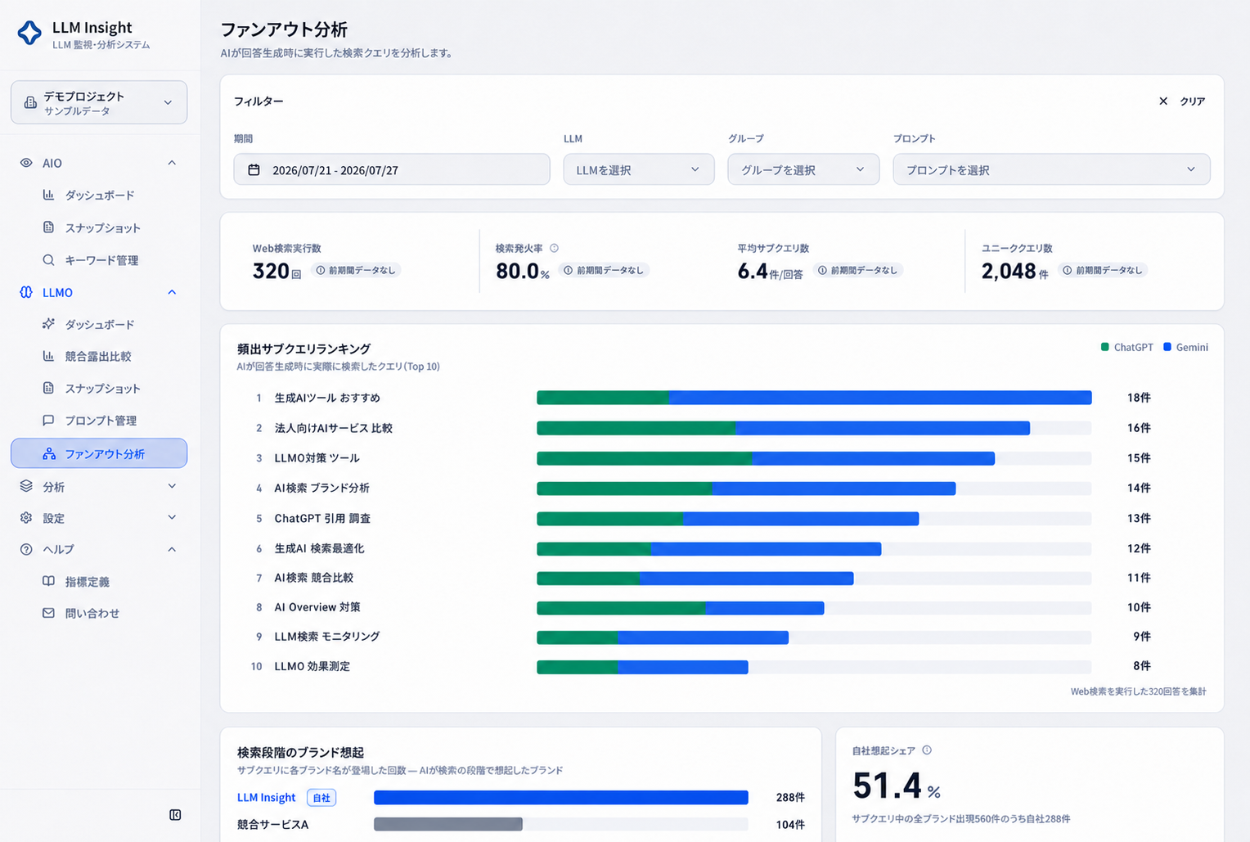Click the query ChatGPT 引用 調査
The image size is (1250, 842).
tap(322, 518)
